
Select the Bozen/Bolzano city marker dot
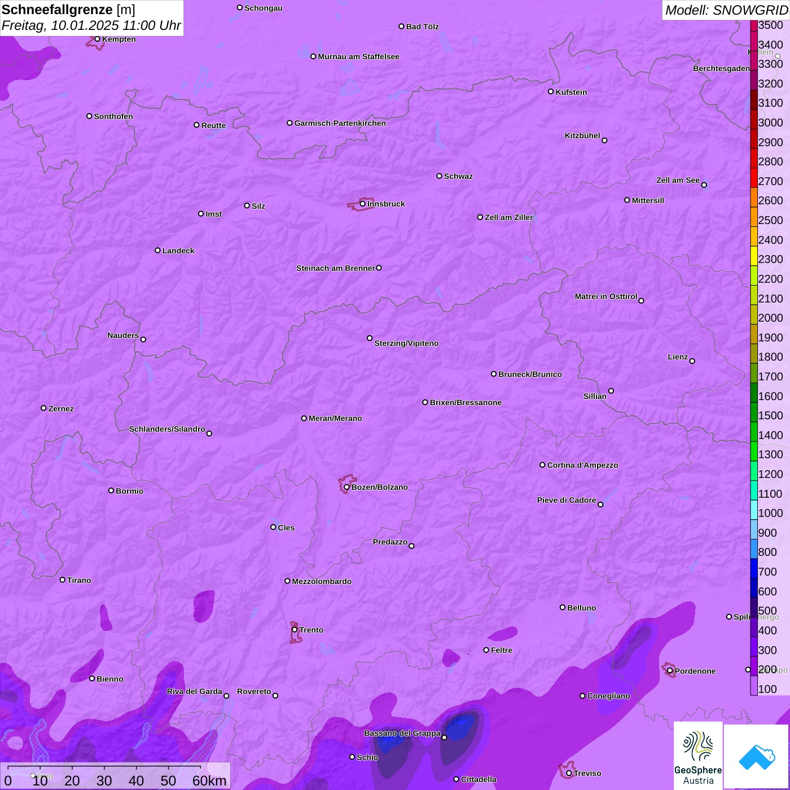pos(346,487)
